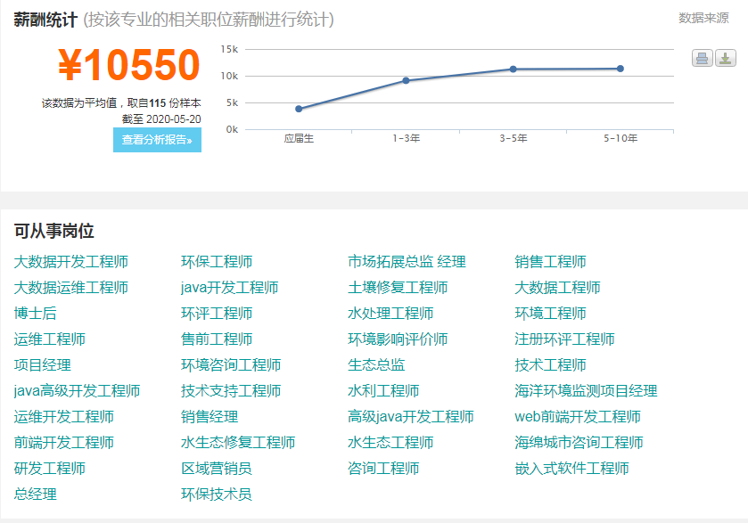Click the 应届生 x-axis label
This screenshot has height=523, width=748.
pos(299,138)
